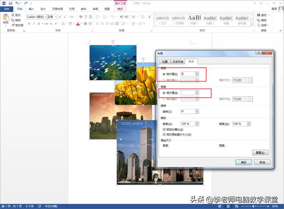The height and width of the screenshot is (209, 284).
Task: Show paragraph marks icon
Action: 150,17
